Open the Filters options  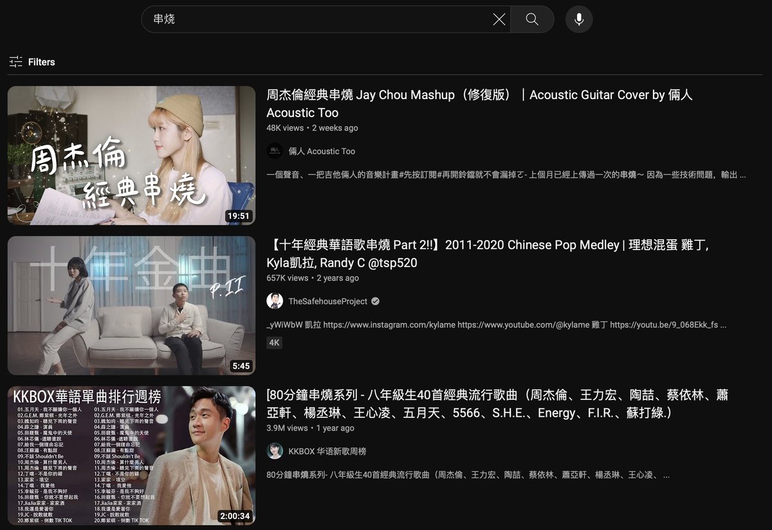point(32,62)
